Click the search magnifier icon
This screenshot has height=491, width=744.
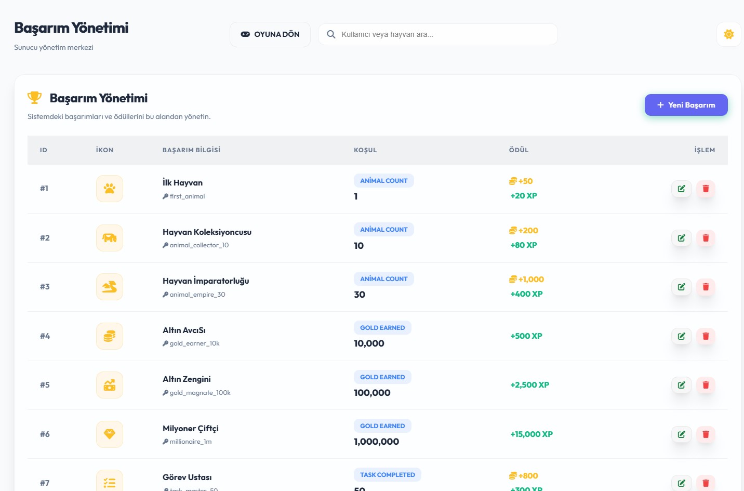tap(331, 34)
